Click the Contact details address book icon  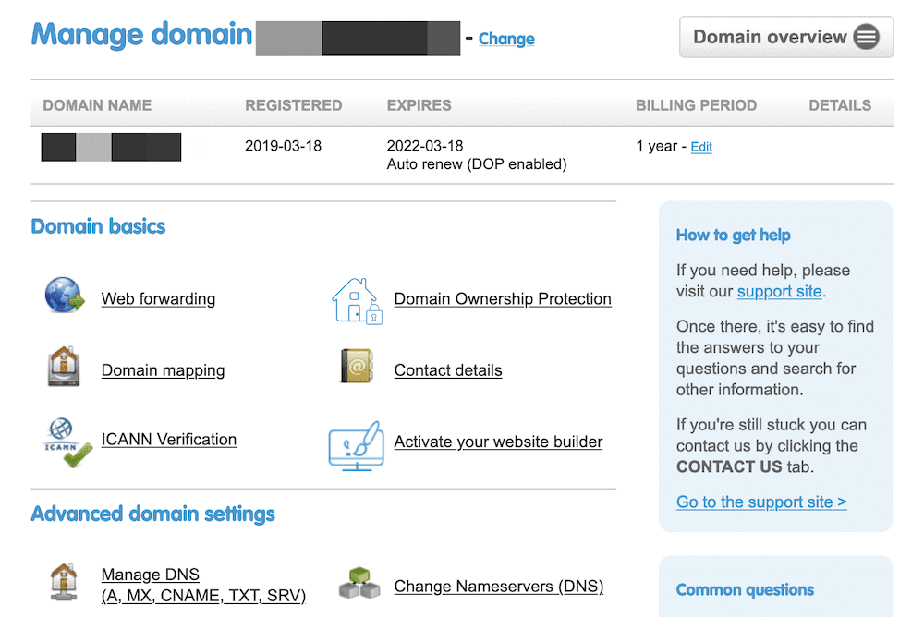click(x=356, y=367)
